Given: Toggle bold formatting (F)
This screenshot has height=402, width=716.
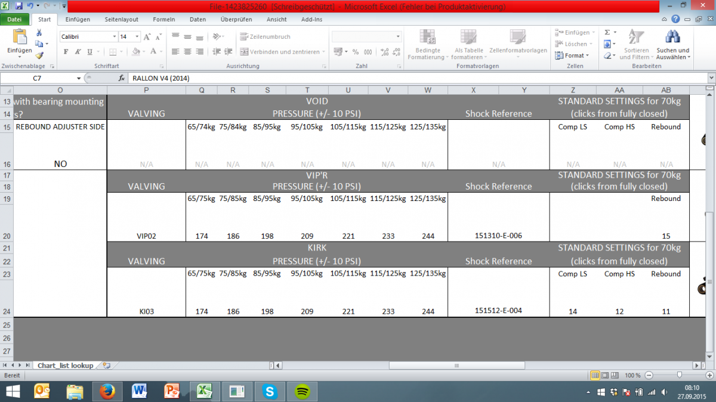Looking at the screenshot, I should [65, 52].
